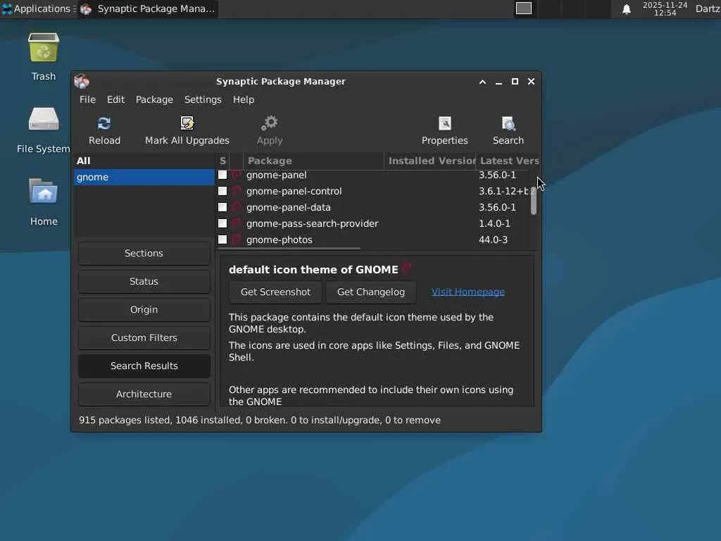This screenshot has height=541, width=721.
Task: Click the notification bell icon
Action: [x=626, y=9]
